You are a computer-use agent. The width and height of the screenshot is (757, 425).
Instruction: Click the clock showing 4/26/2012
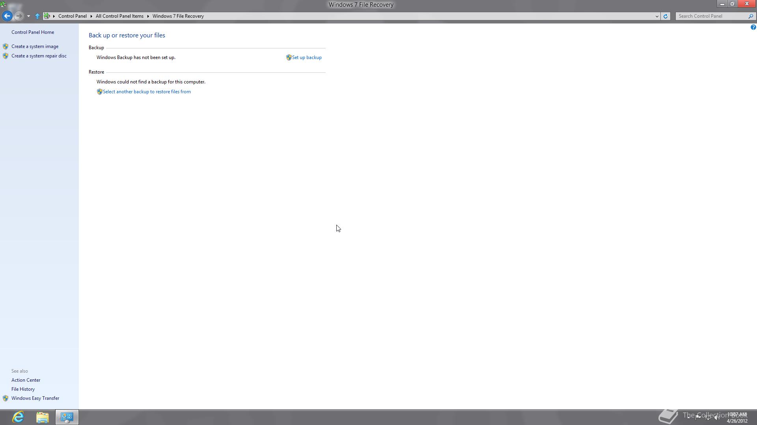[737, 418]
